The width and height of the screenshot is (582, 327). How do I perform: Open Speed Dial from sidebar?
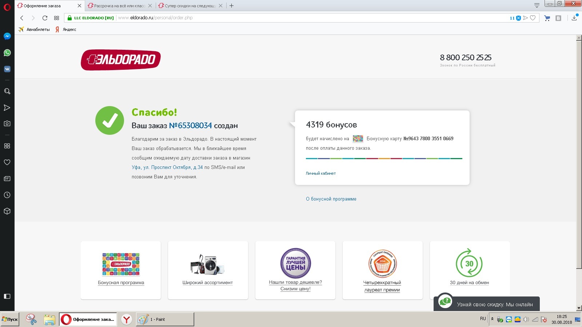click(x=7, y=146)
